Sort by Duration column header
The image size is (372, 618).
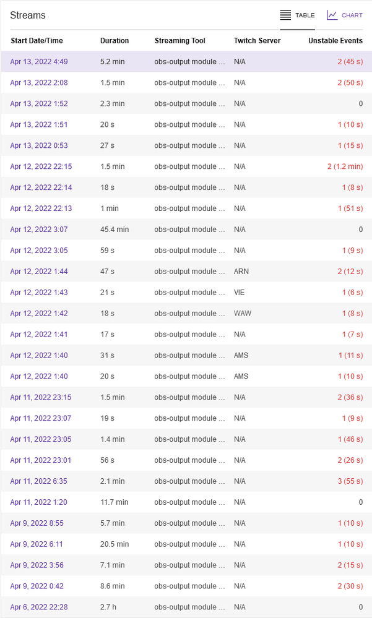point(115,41)
